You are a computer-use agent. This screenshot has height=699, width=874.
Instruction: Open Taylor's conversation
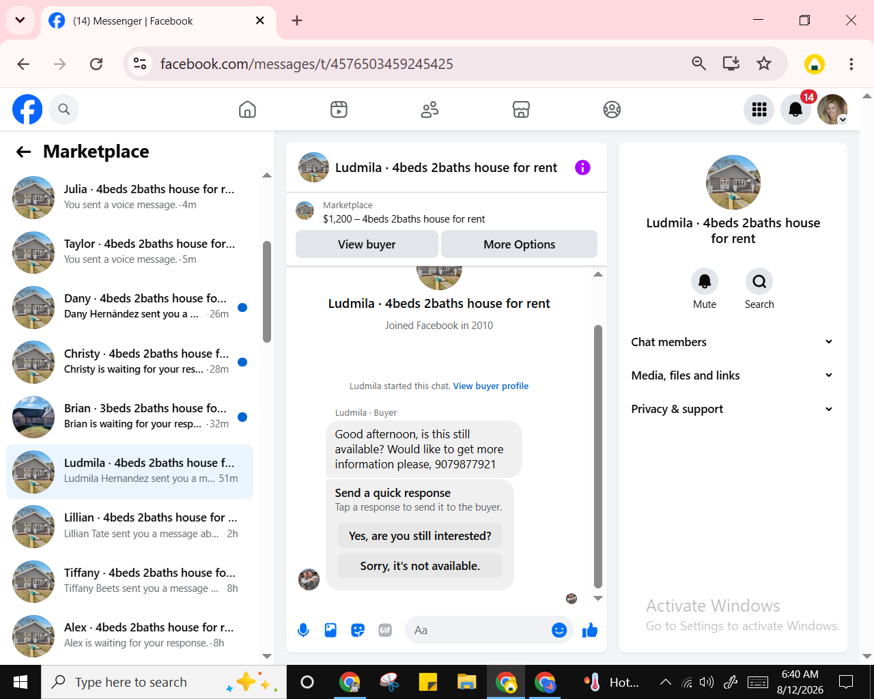[130, 252]
